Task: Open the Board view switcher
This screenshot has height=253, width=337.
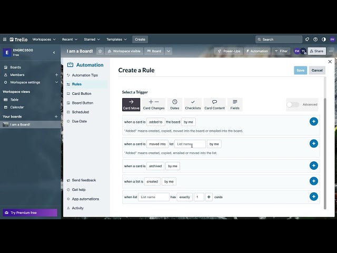Action: coord(154,51)
